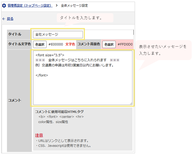Click '・CSS、Javascriptは使用できません。' note
193x155 pixels.
pos(63,146)
